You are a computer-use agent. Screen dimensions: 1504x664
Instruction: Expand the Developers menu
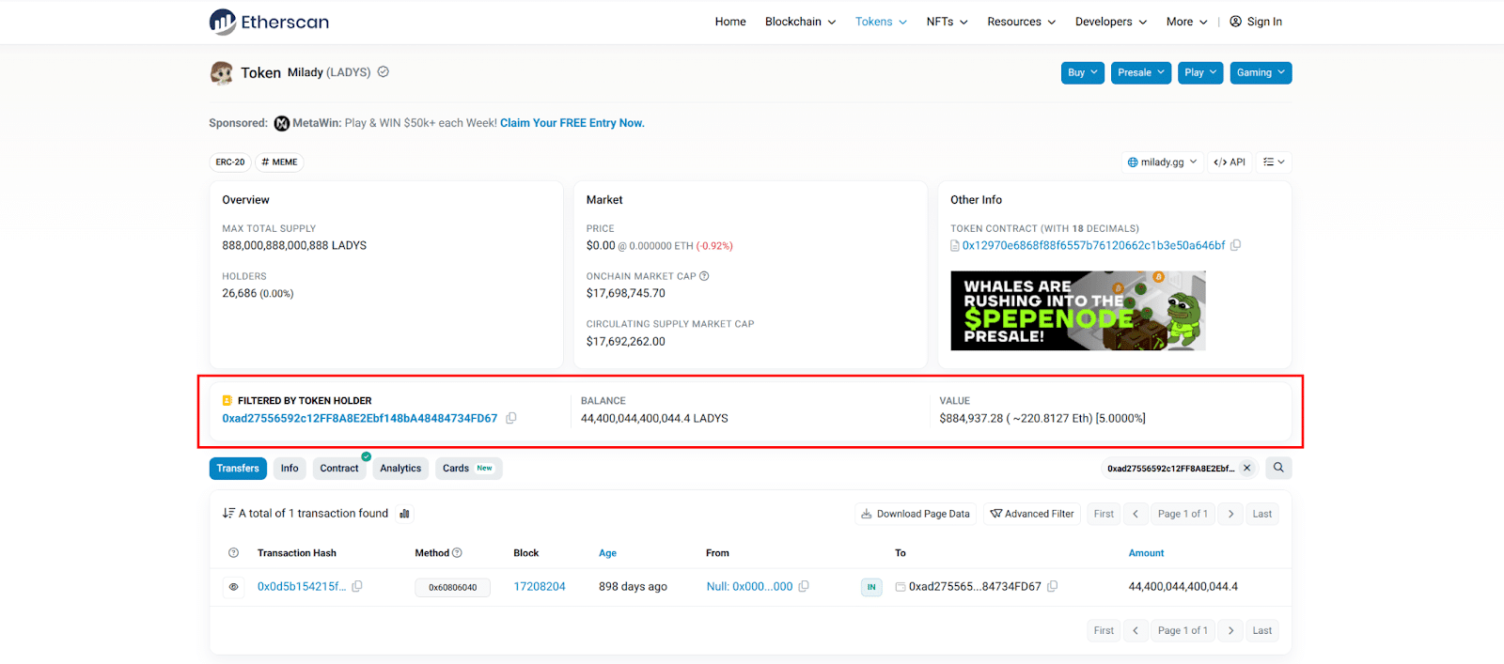tap(1111, 22)
